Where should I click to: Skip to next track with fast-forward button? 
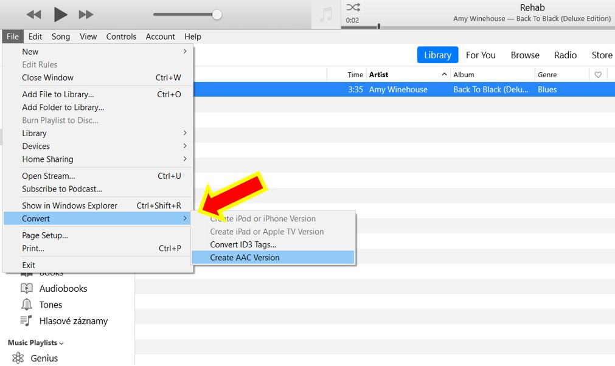pyautogui.click(x=86, y=15)
